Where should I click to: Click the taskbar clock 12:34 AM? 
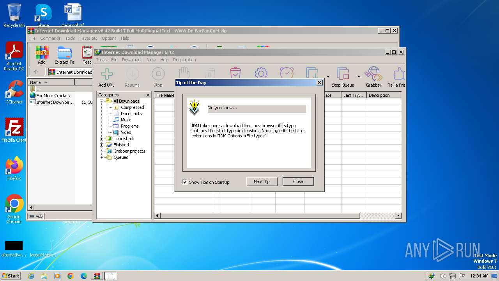(479, 276)
